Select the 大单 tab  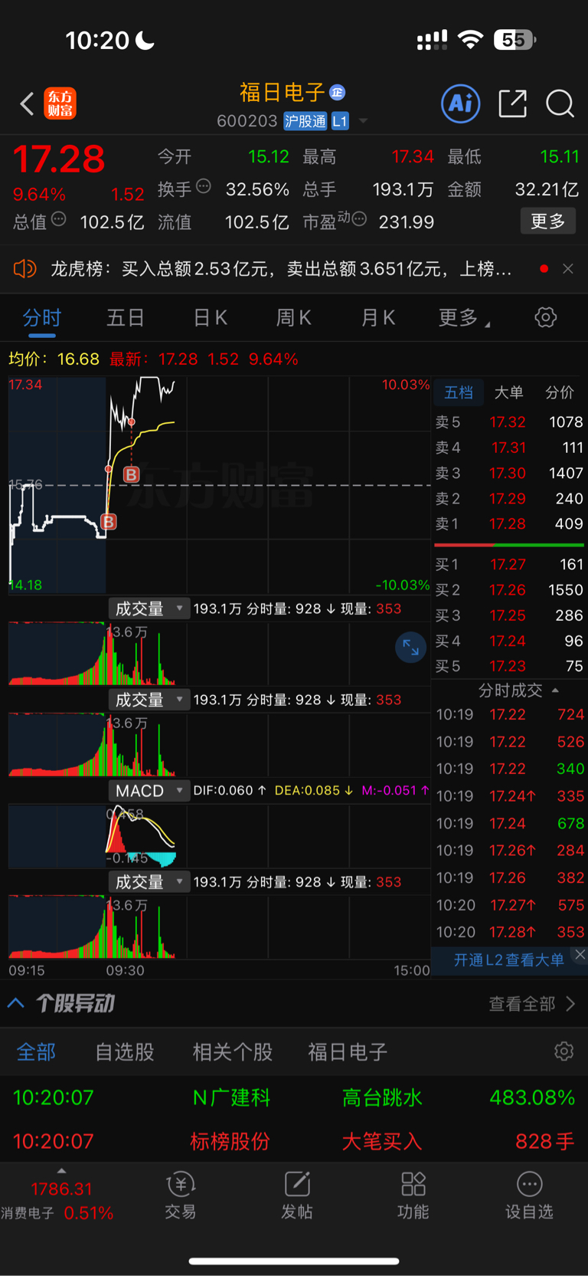click(508, 393)
